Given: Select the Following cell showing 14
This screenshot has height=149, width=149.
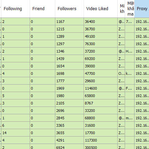Looking at the screenshot, I should tap(16, 133).
